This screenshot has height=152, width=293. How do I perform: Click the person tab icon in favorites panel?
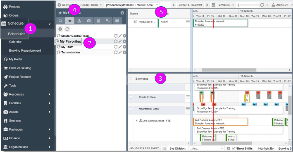click(79, 21)
